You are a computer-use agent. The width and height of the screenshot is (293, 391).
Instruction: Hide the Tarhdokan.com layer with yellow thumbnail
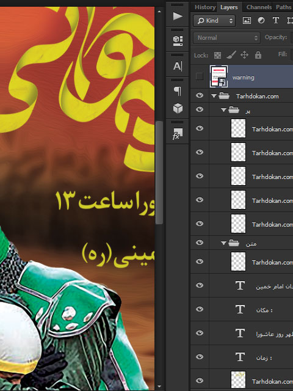[200, 381]
